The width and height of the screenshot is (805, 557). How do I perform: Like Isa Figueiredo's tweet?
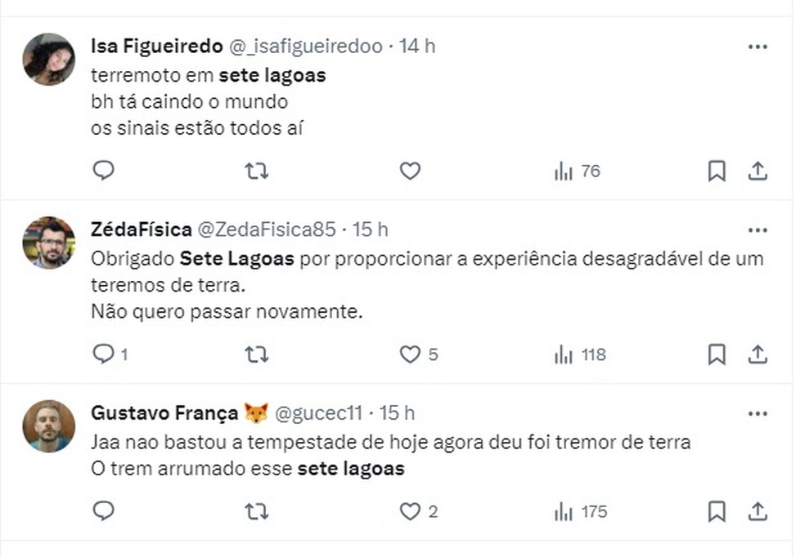tap(410, 171)
